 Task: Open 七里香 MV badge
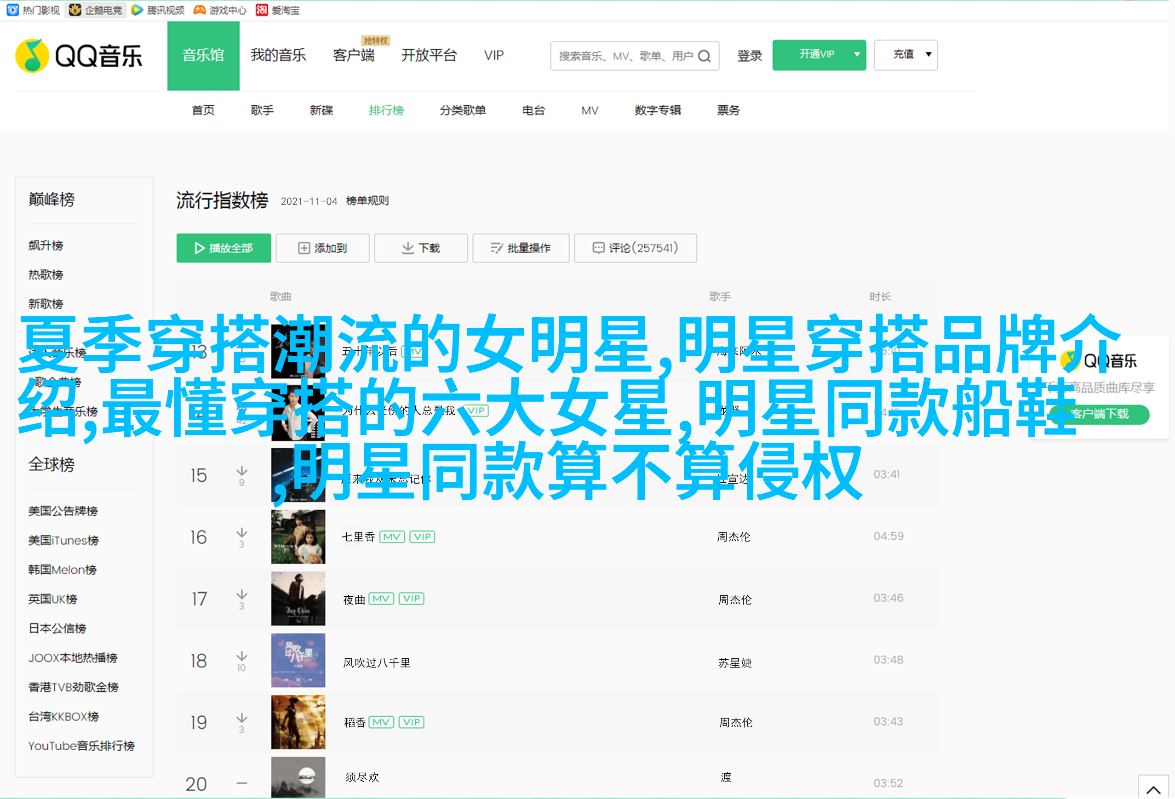(x=392, y=536)
